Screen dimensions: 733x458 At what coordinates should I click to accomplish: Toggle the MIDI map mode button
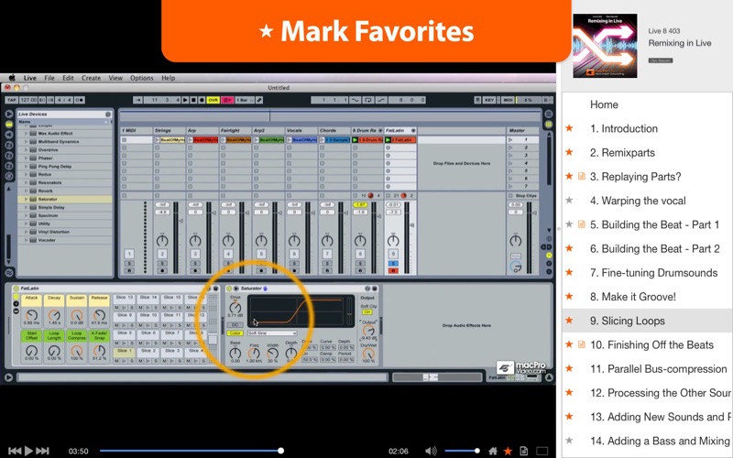coord(508,100)
